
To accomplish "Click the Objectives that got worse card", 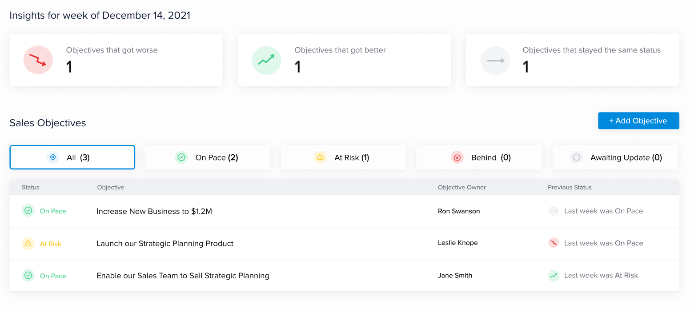I will click(116, 60).
